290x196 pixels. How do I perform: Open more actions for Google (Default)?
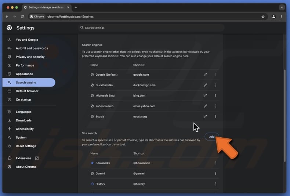(x=215, y=75)
